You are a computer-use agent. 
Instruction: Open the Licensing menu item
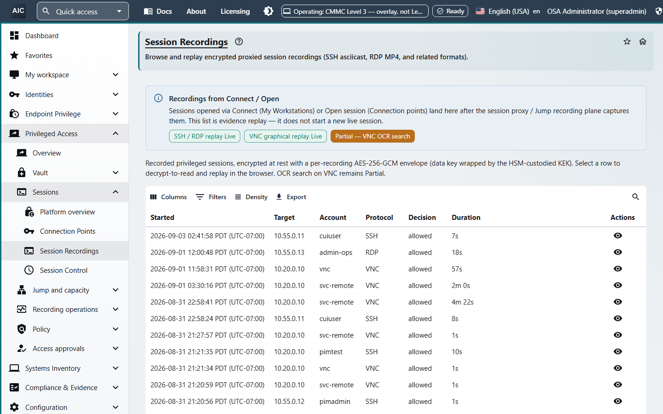(x=235, y=11)
